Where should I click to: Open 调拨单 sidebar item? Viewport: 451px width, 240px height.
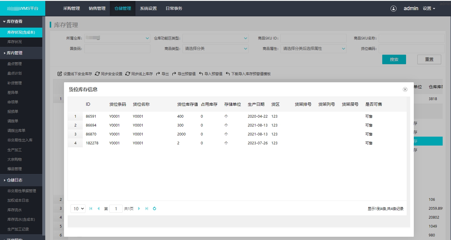pos(21,121)
